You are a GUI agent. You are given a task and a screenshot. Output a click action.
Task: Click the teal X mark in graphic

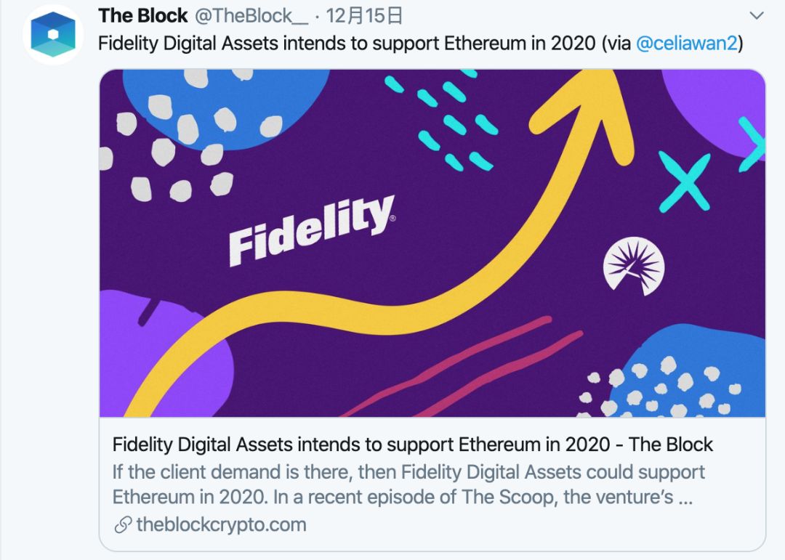coord(685,182)
